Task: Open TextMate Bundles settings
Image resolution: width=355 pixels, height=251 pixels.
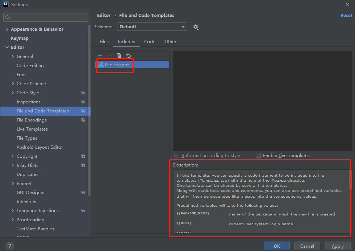Action: [x=35, y=229]
